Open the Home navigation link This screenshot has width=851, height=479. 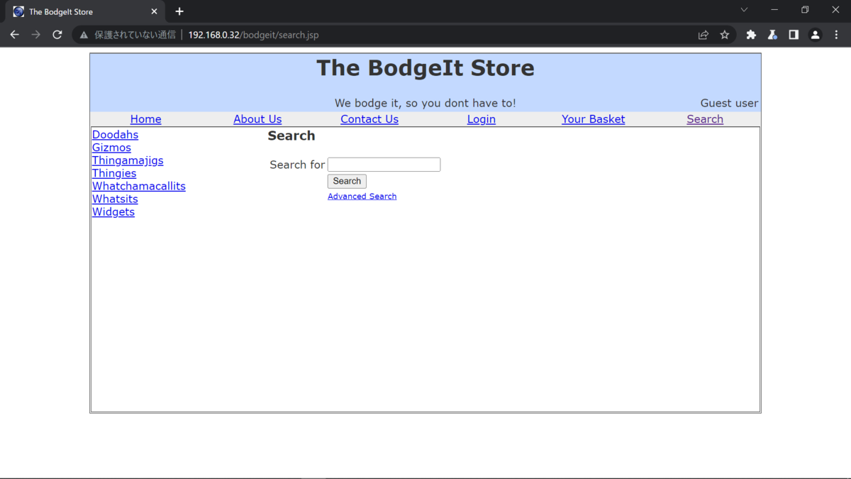[x=145, y=119]
